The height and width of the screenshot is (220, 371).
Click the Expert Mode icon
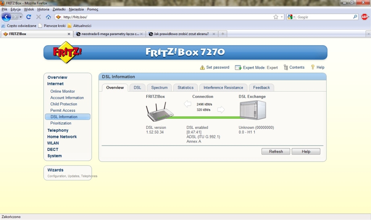pos(238,68)
